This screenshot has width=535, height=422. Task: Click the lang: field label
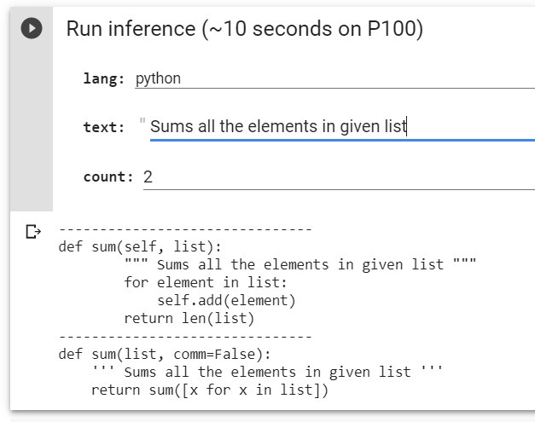(104, 78)
